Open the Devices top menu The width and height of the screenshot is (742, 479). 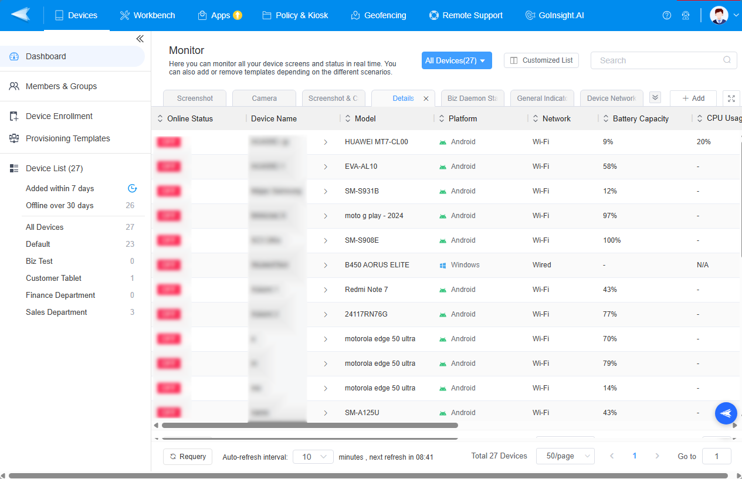coord(76,15)
